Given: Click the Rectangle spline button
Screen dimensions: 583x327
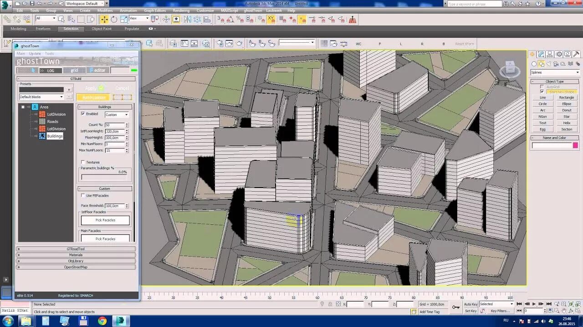Looking at the screenshot, I should pyautogui.click(x=567, y=98).
